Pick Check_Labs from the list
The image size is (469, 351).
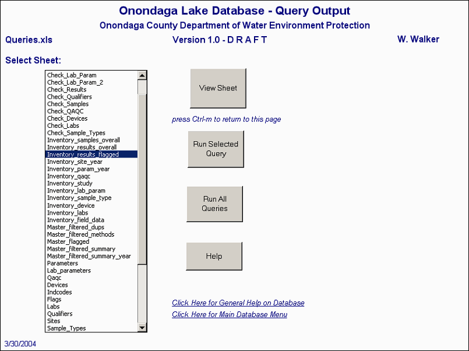coord(91,125)
